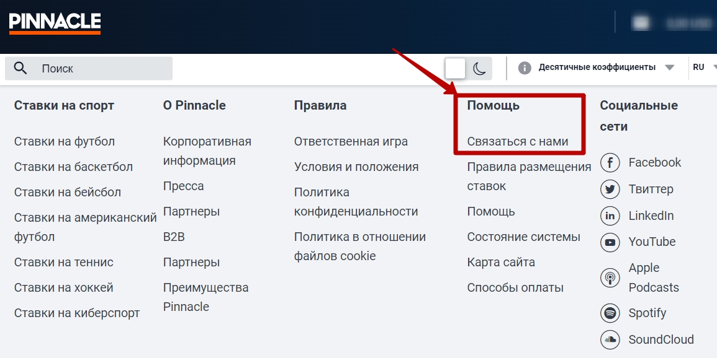This screenshot has width=717, height=358.
Task: Follow the Spotify text link
Action: pyautogui.click(x=647, y=313)
